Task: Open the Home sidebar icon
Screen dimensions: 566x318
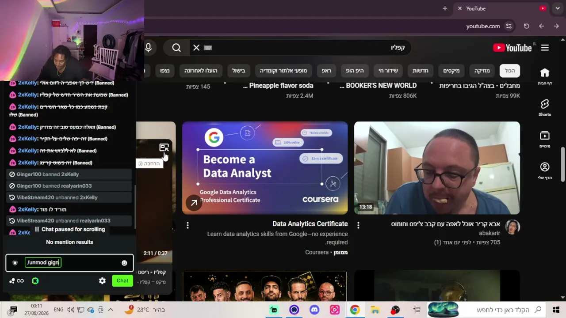Action: click(545, 76)
